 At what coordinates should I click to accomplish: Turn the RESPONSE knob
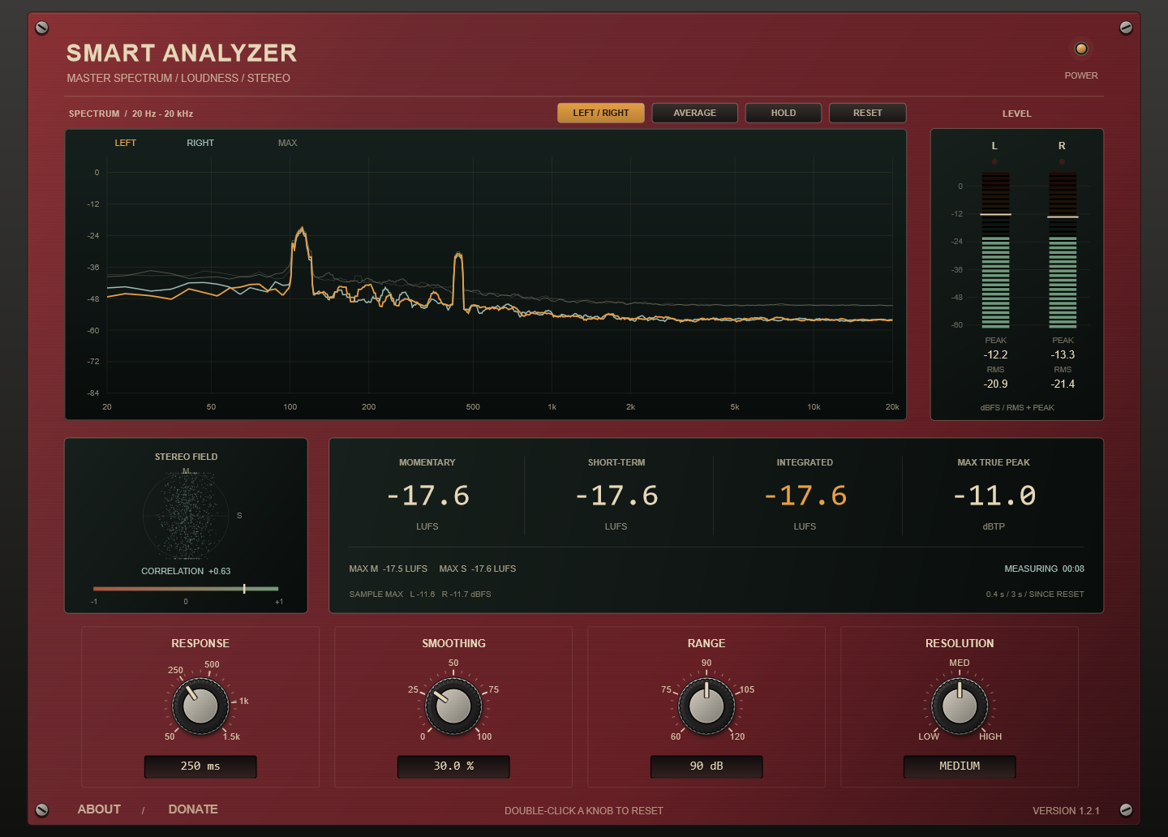(200, 706)
